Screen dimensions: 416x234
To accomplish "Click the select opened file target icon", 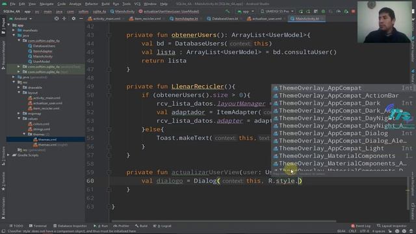I will tap(57, 19).
